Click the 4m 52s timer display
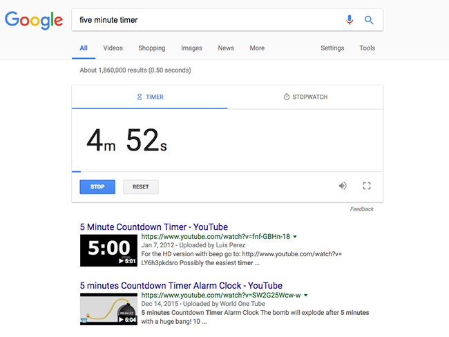Viewport: 449px width, 337px height. coord(126,141)
